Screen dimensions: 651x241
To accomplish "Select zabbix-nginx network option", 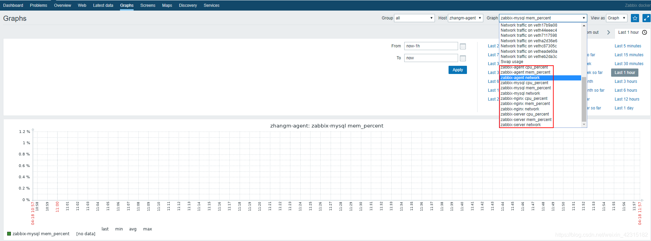I will 540,109.
